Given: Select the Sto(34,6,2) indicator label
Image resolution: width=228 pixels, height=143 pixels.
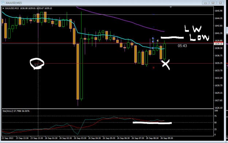Looking at the screenshot, I should point(16,111).
